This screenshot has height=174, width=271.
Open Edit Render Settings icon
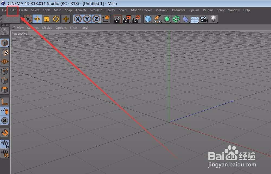pos(136,19)
